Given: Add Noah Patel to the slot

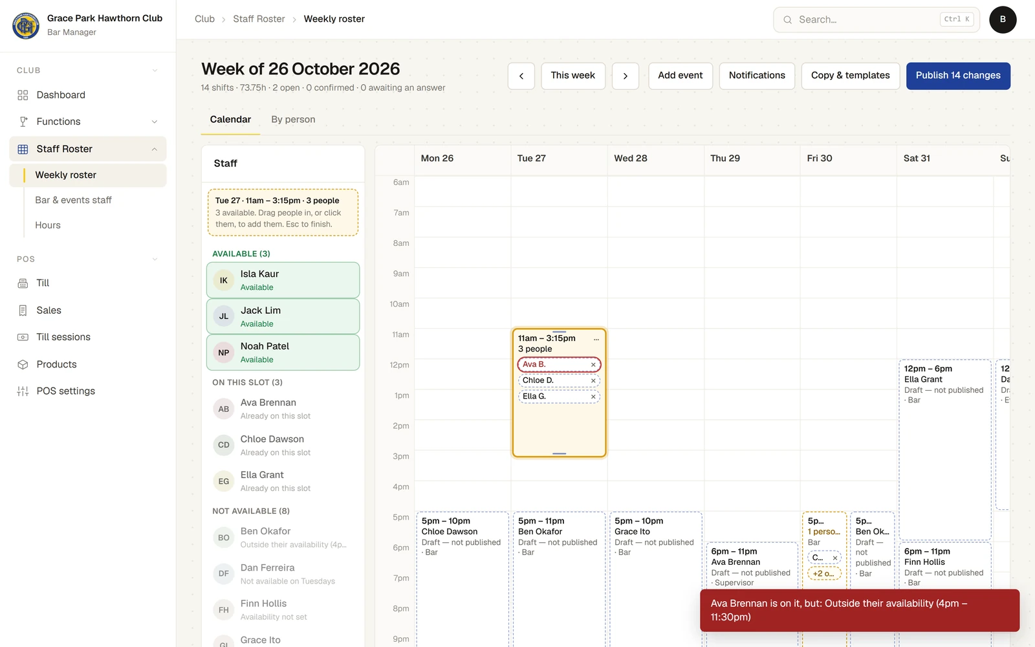Looking at the screenshot, I should point(283,353).
